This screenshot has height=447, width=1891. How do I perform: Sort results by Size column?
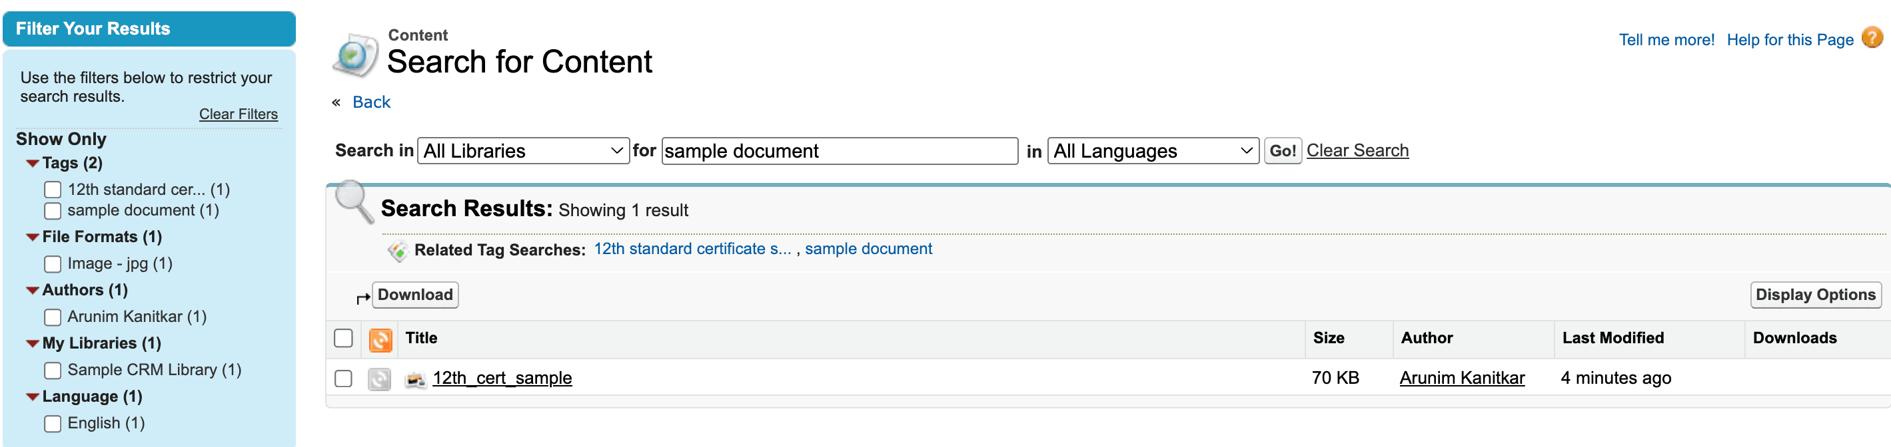point(1328,338)
